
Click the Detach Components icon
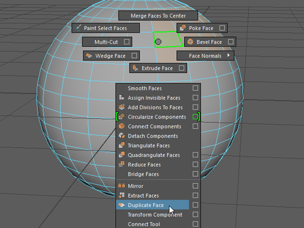point(122,136)
